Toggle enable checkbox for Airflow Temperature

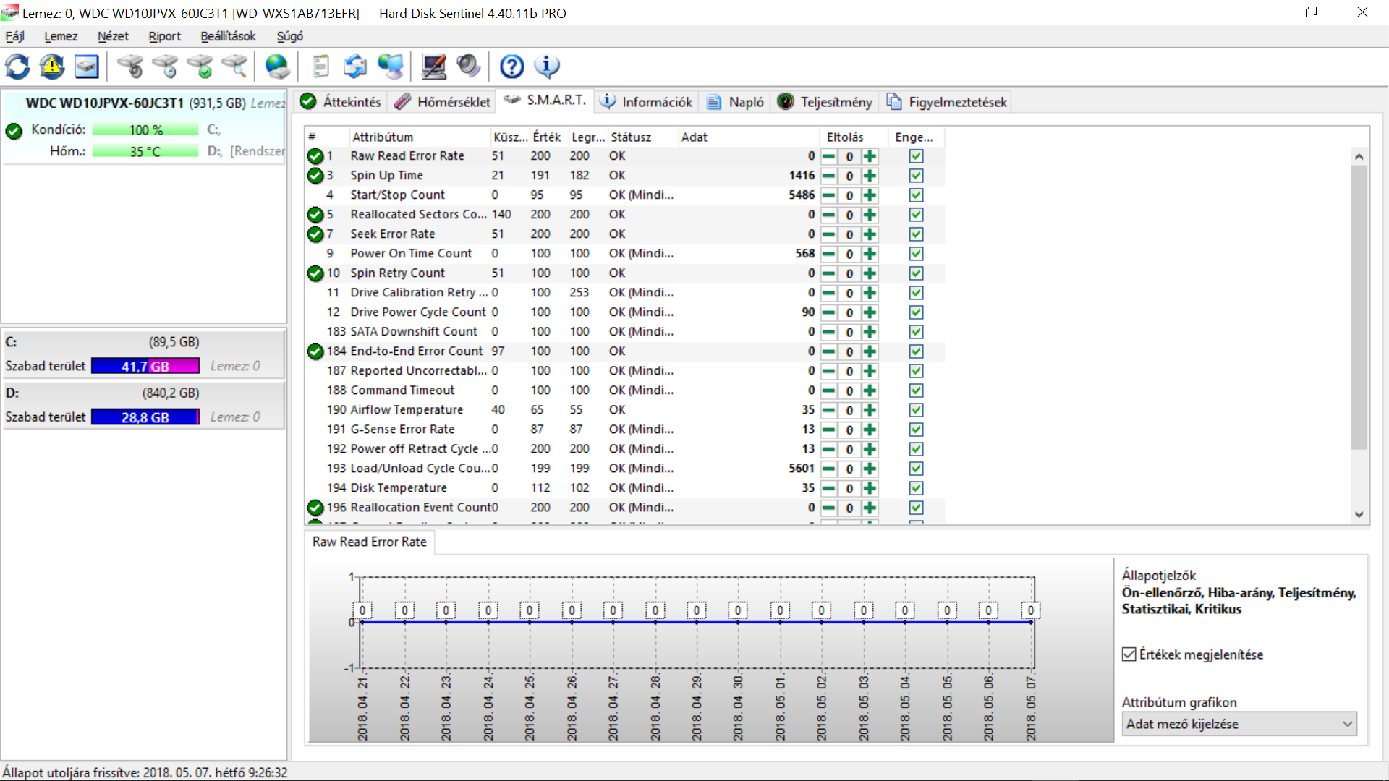[x=917, y=410]
